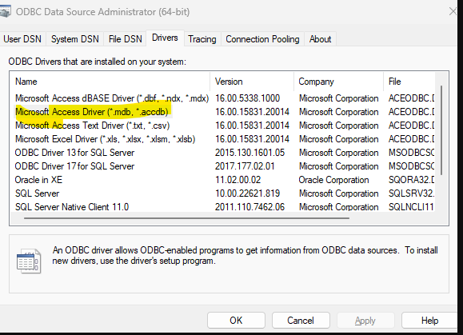This screenshot has width=463, height=335.
Task: Click the horizontal scrollbar of driver list
Action: pyautogui.click(x=186, y=218)
